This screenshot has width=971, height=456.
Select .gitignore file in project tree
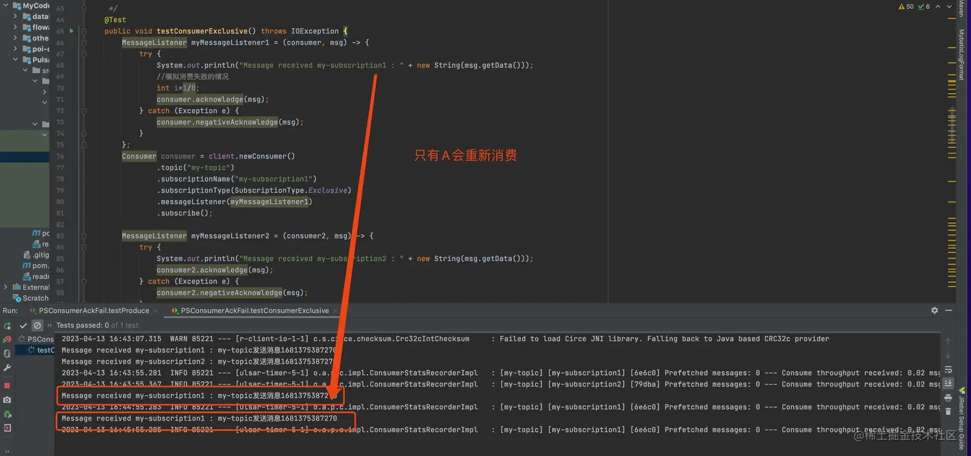(x=36, y=255)
